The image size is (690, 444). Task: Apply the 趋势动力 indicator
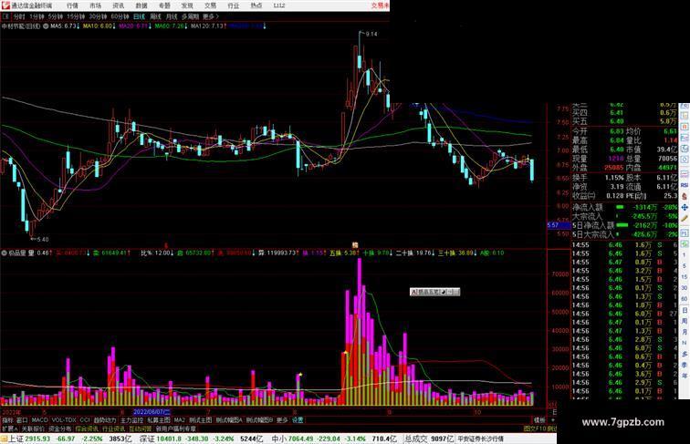[x=105, y=420]
